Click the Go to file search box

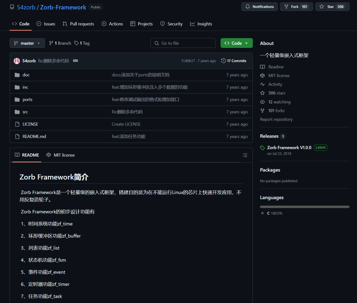183,43
